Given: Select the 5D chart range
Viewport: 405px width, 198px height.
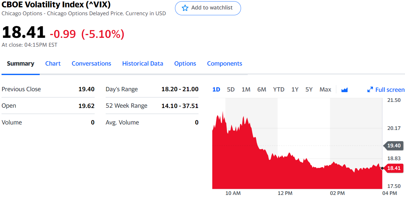Looking at the screenshot, I should pyautogui.click(x=231, y=89).
